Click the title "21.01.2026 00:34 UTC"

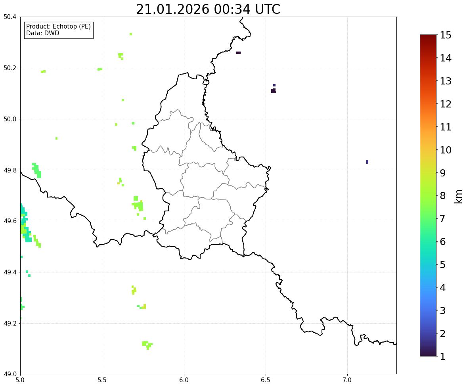pos(208,9)
